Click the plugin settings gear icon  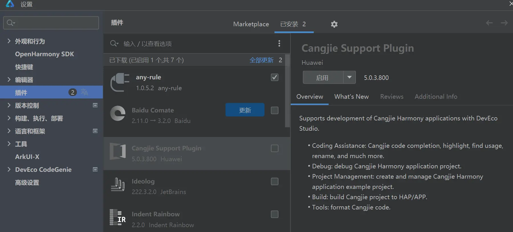click(x=334, y=24)
